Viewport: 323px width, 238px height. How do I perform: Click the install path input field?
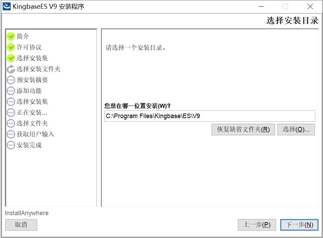click(210, 116)
